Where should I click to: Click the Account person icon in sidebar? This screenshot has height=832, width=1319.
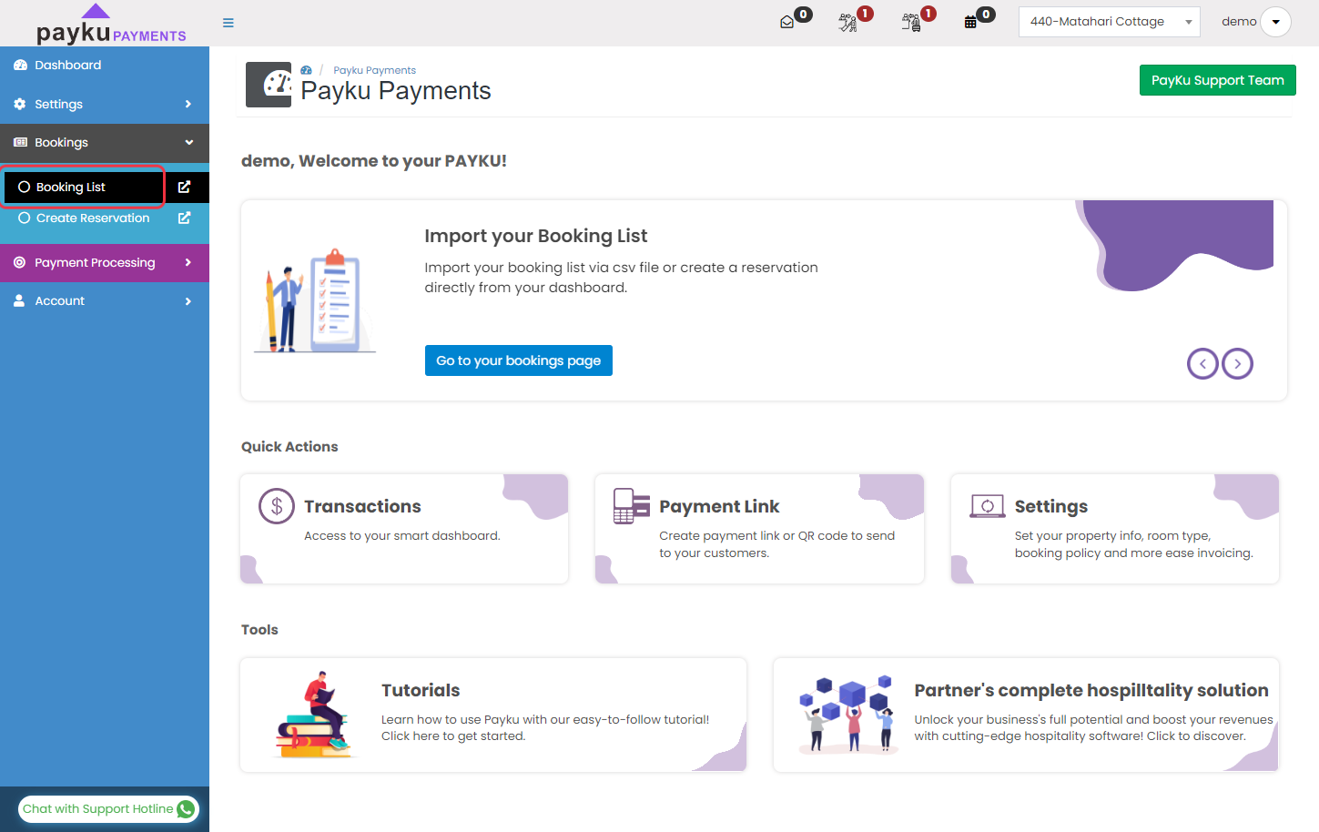click(x=19, y=300)
